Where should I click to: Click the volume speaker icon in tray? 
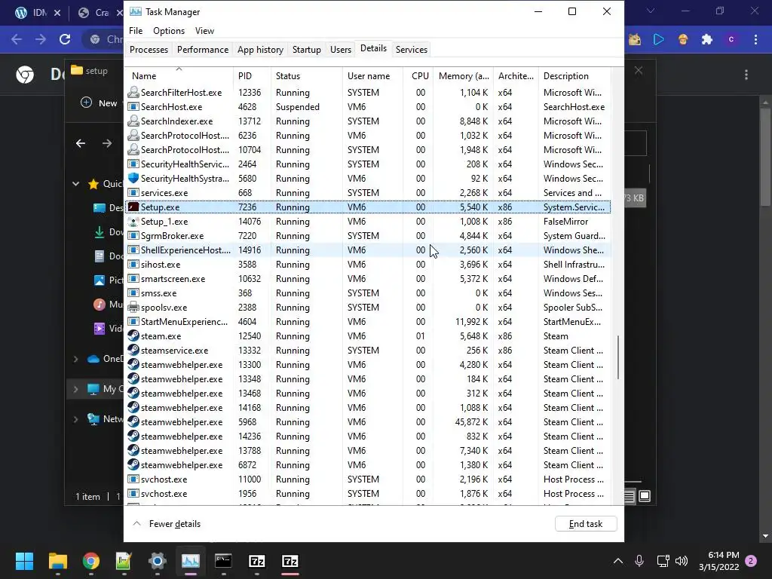tap(682, 560)
